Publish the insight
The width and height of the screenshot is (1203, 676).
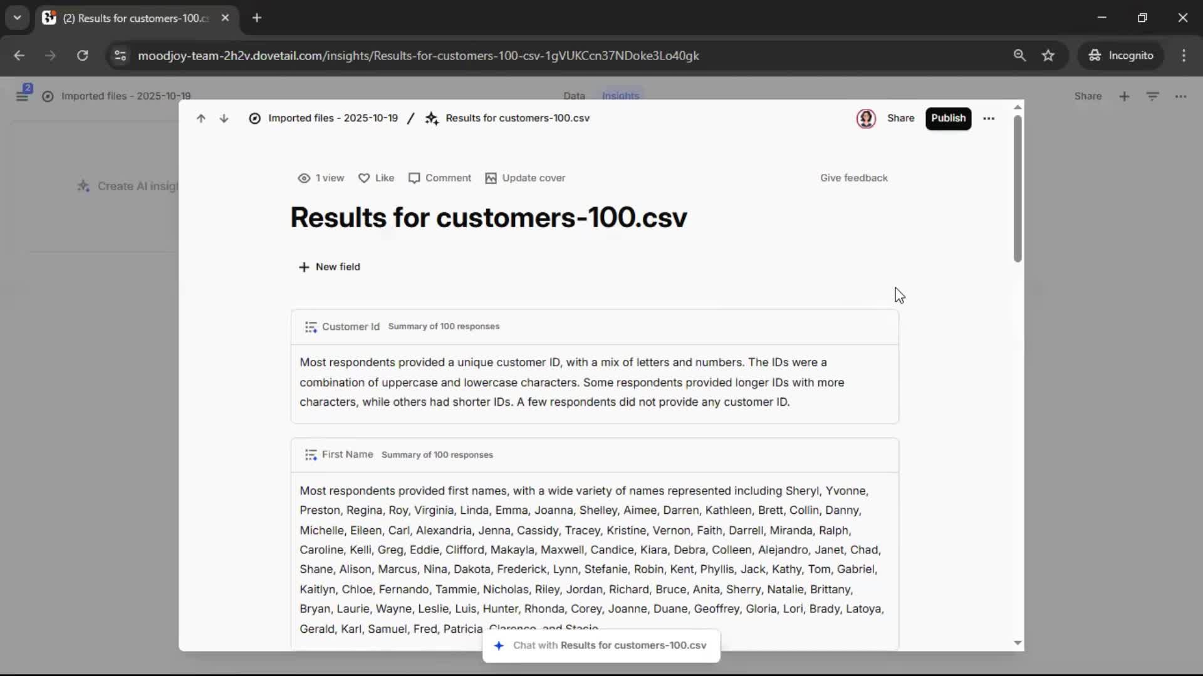click(x=947, y=118)
